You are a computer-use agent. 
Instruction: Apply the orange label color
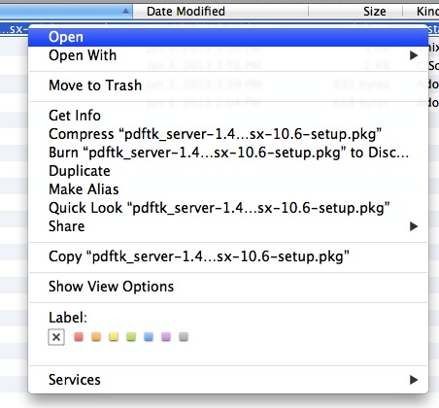96,337
